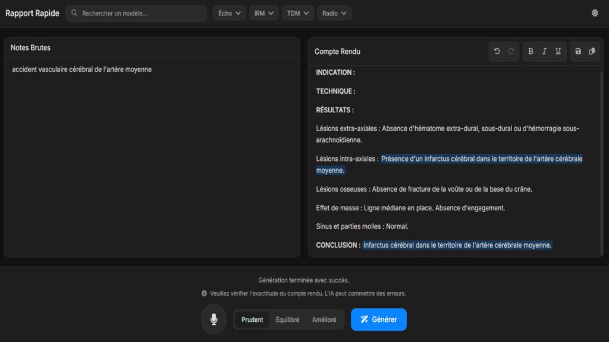Image resolution: width=609 pixels, height=342 pixels.
Task: Underline the selected report text
Action: tap(558, 52)
